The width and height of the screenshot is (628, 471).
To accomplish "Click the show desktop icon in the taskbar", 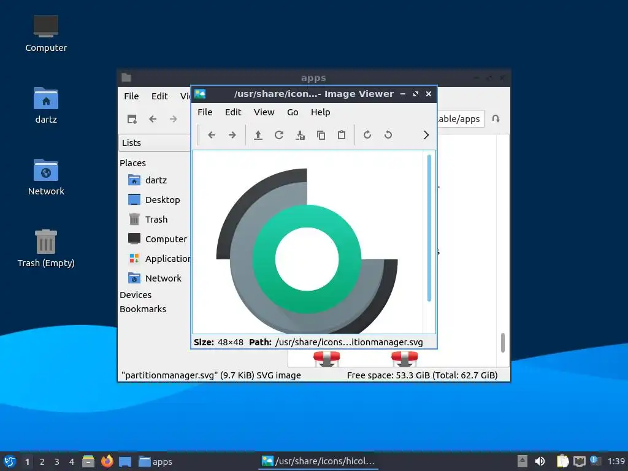I will point(125,462).
